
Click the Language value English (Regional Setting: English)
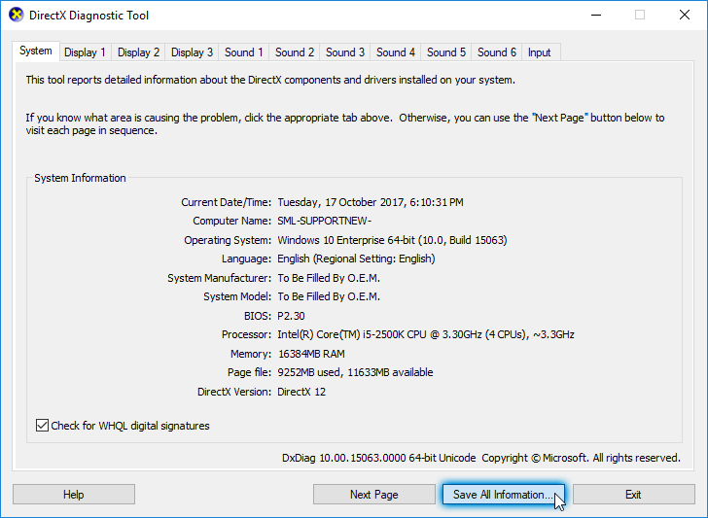coord(356,259)
